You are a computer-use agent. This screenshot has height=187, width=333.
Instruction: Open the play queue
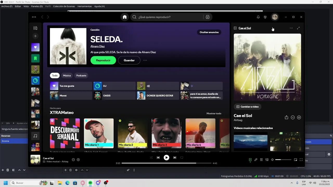[x=261, y=160]
